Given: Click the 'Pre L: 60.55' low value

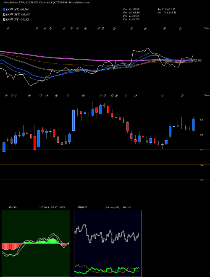Looking at the screenshot, I should [131, 16].
